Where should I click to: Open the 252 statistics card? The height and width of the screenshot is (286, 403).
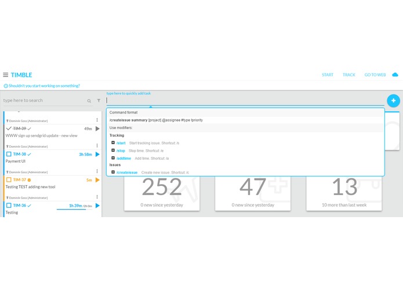162,193
